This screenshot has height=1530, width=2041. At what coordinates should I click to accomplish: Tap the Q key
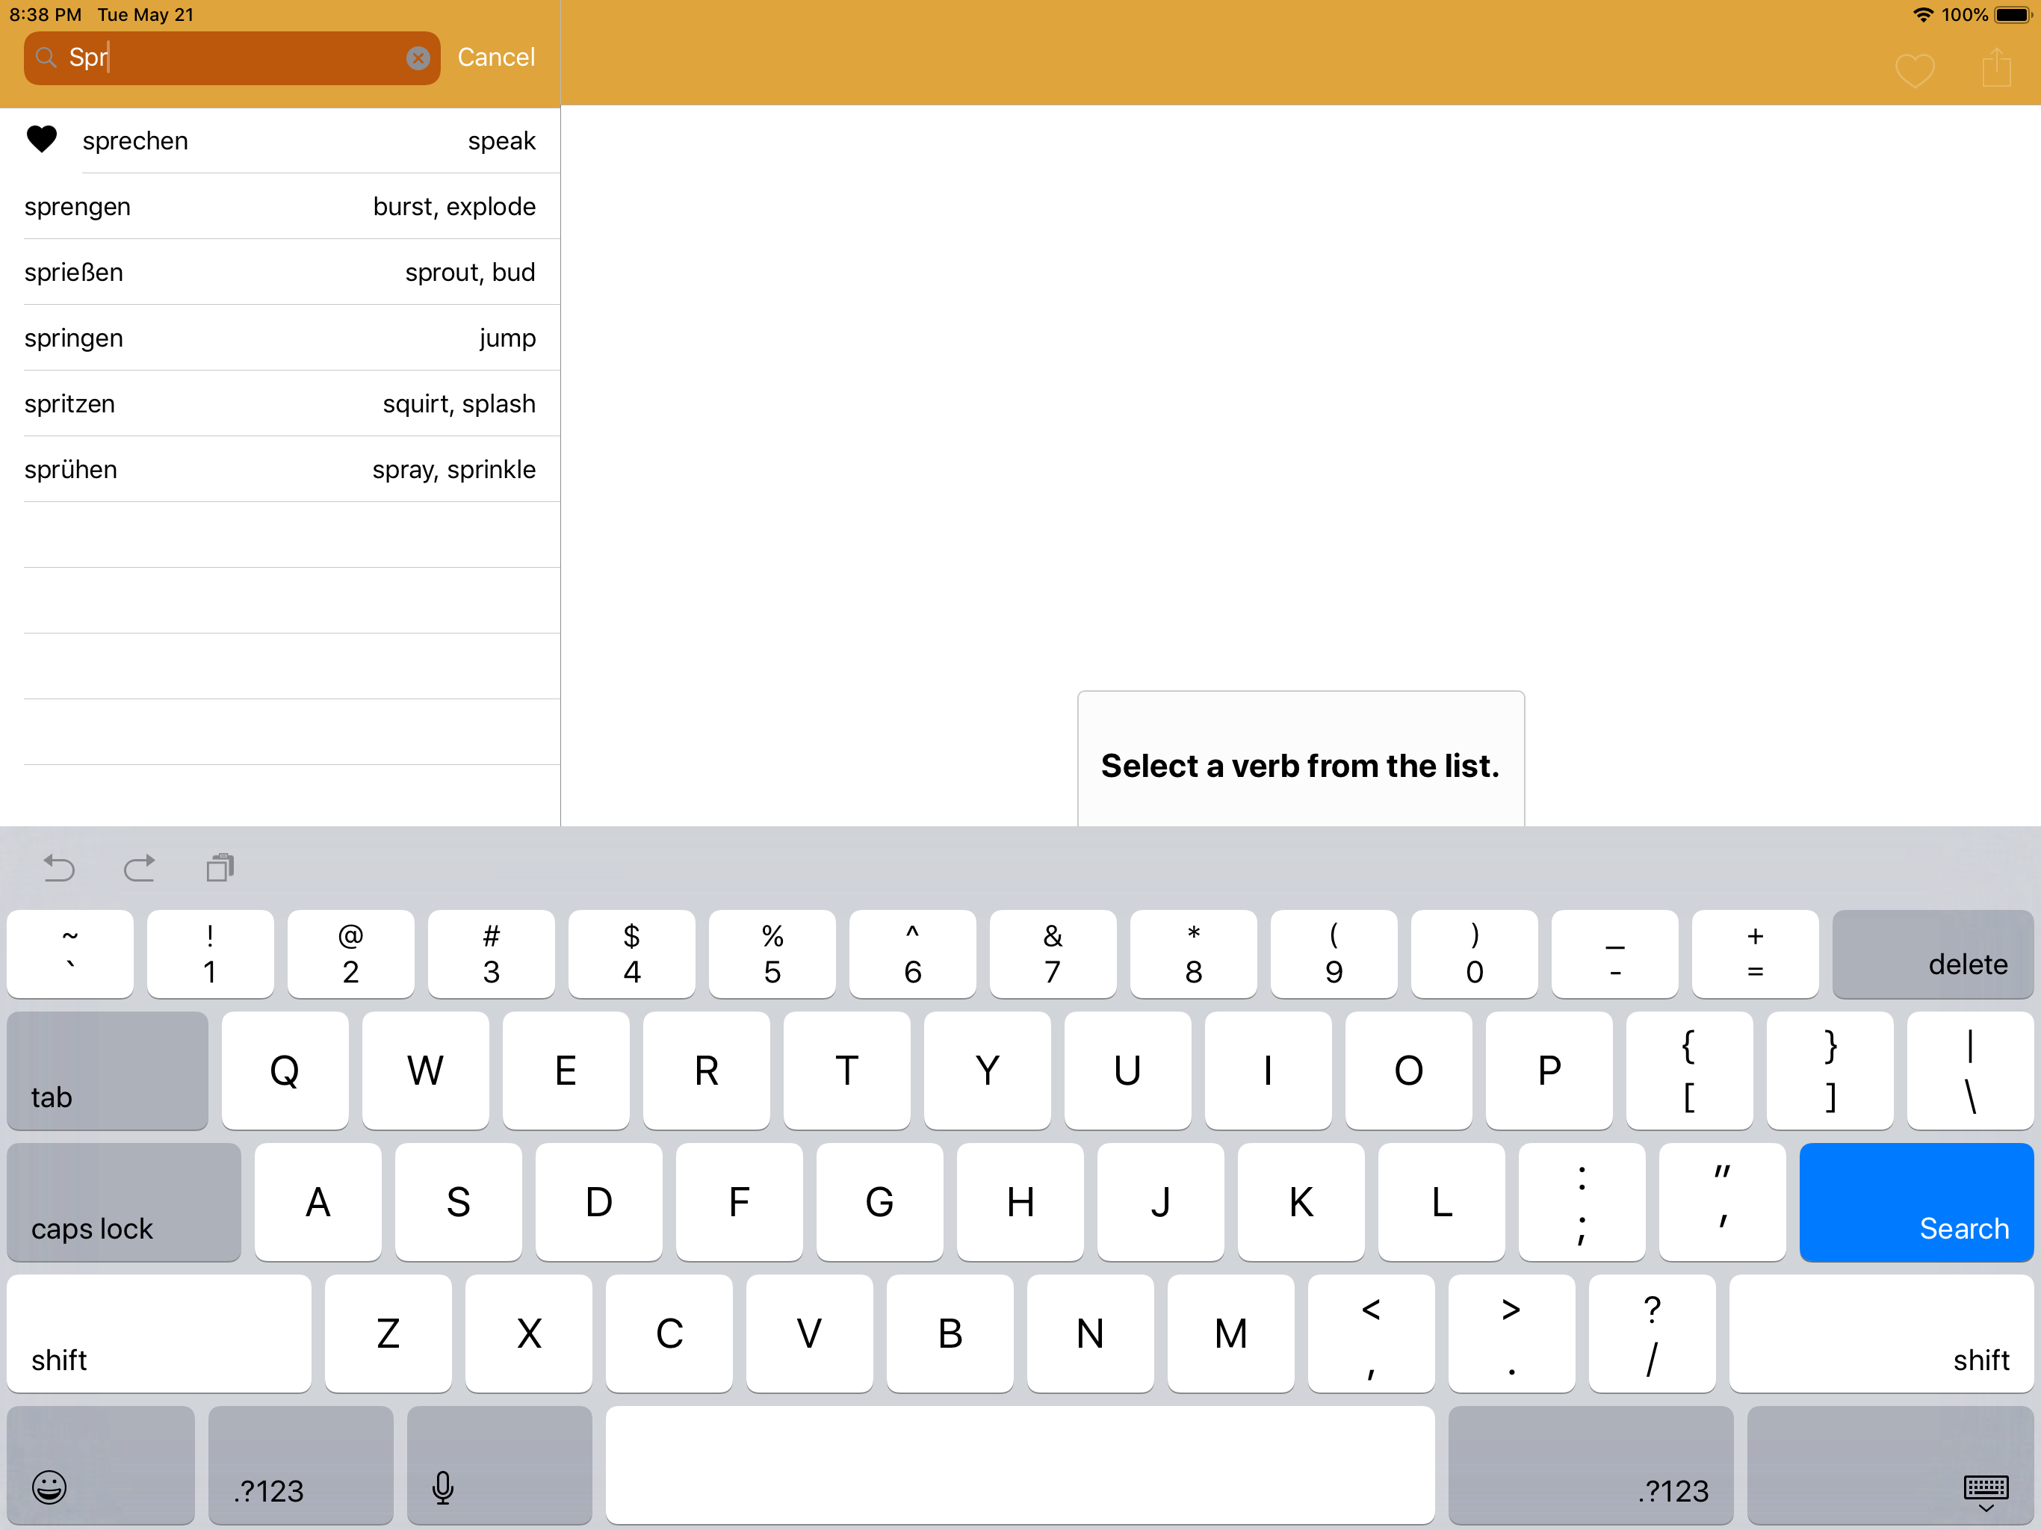[x=285, y=1071]
